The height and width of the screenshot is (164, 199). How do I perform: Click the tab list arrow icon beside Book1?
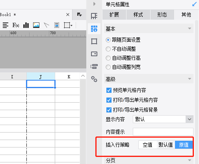pyautogui.click(x=79, y=15)
